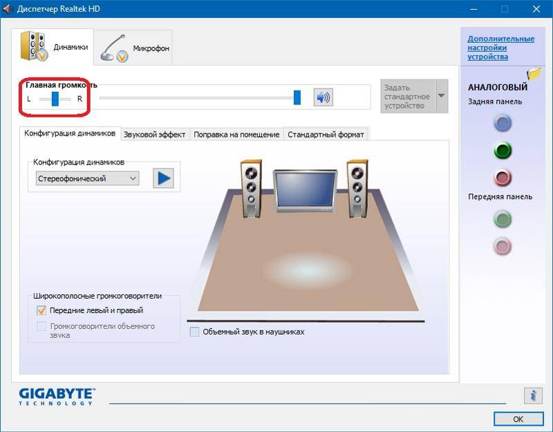Switch to the Динамики tab
The image size is (553, 432).
pyautogui.click(x=53, y=47)
